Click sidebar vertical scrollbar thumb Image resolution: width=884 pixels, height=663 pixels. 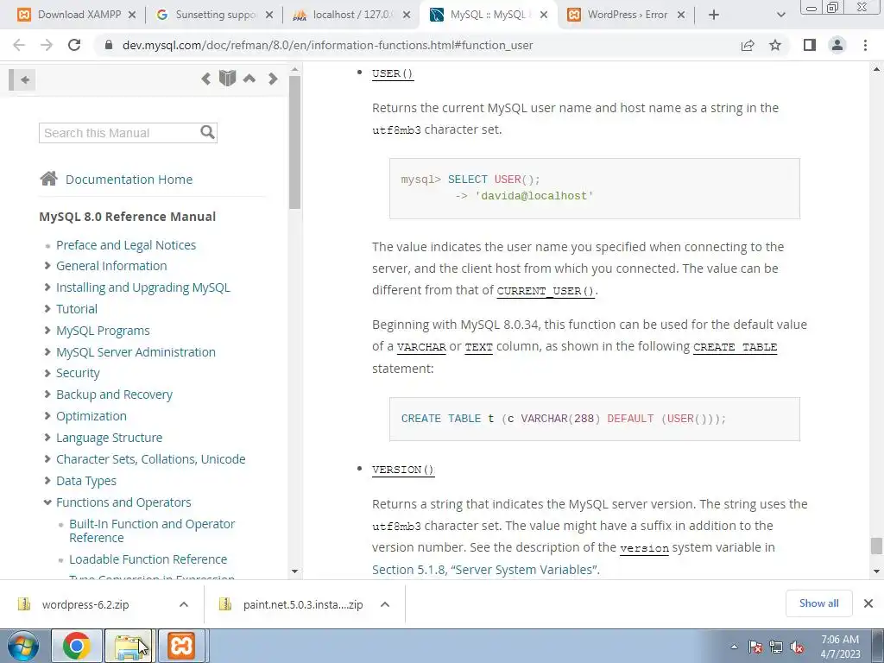tap(294, 142)
